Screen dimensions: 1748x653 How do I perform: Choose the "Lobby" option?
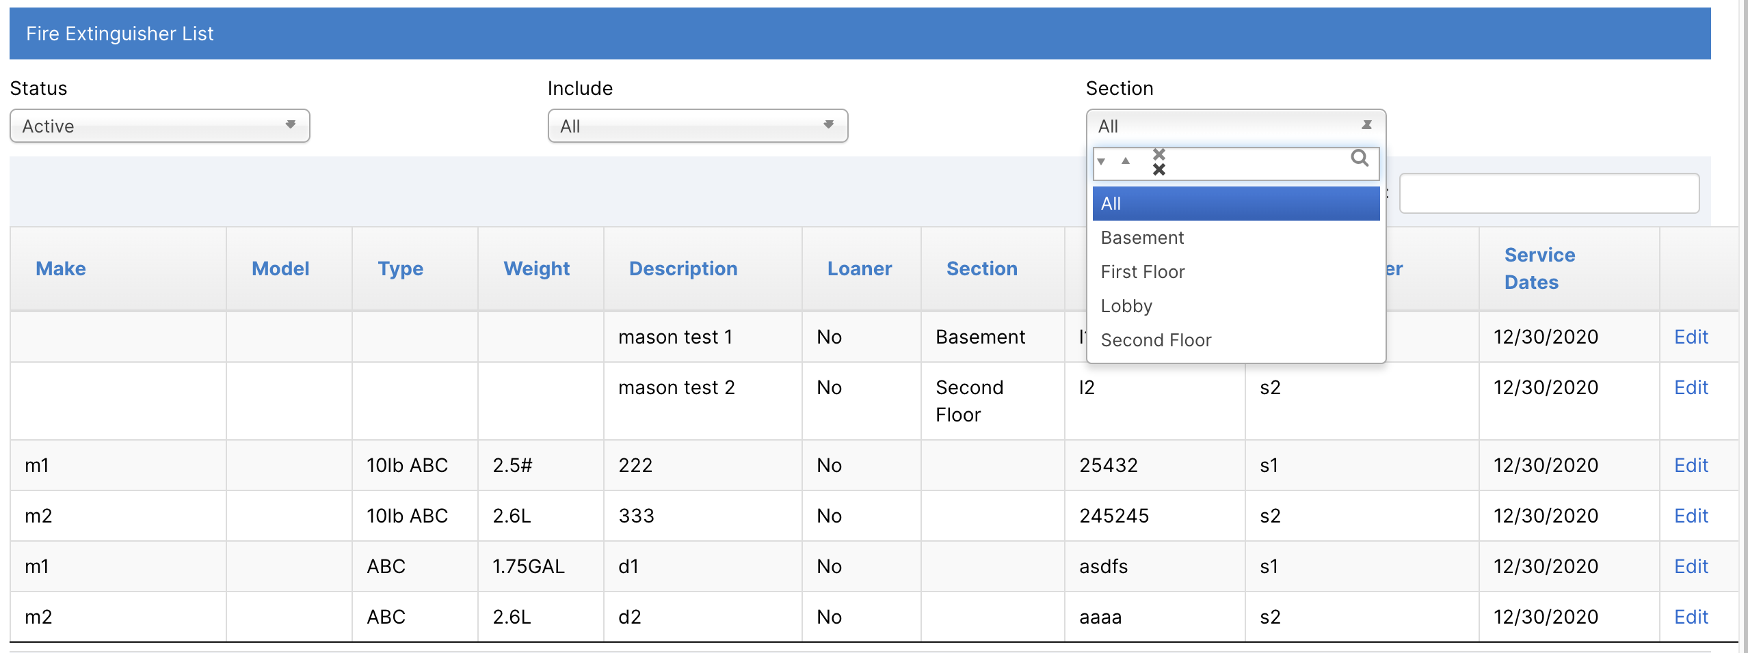tap(1126, 305)
